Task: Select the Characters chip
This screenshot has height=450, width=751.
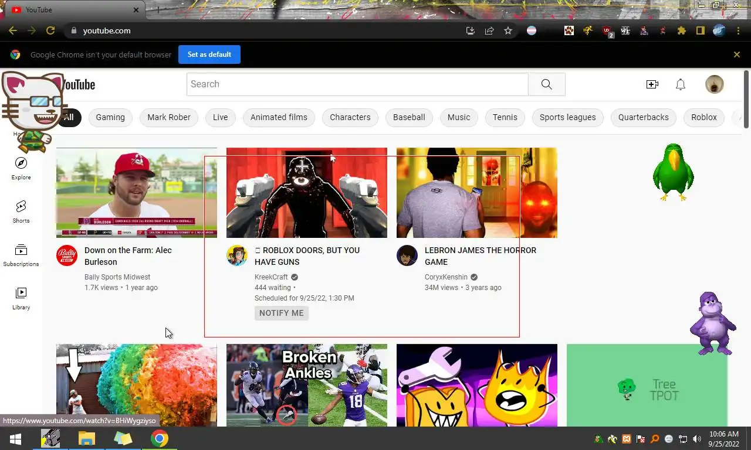Action: pyautogui.click(x=350, y=117)
